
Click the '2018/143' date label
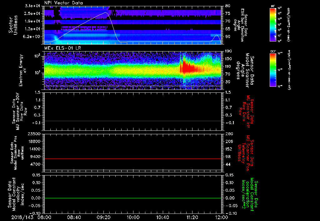tap(22, 217)
